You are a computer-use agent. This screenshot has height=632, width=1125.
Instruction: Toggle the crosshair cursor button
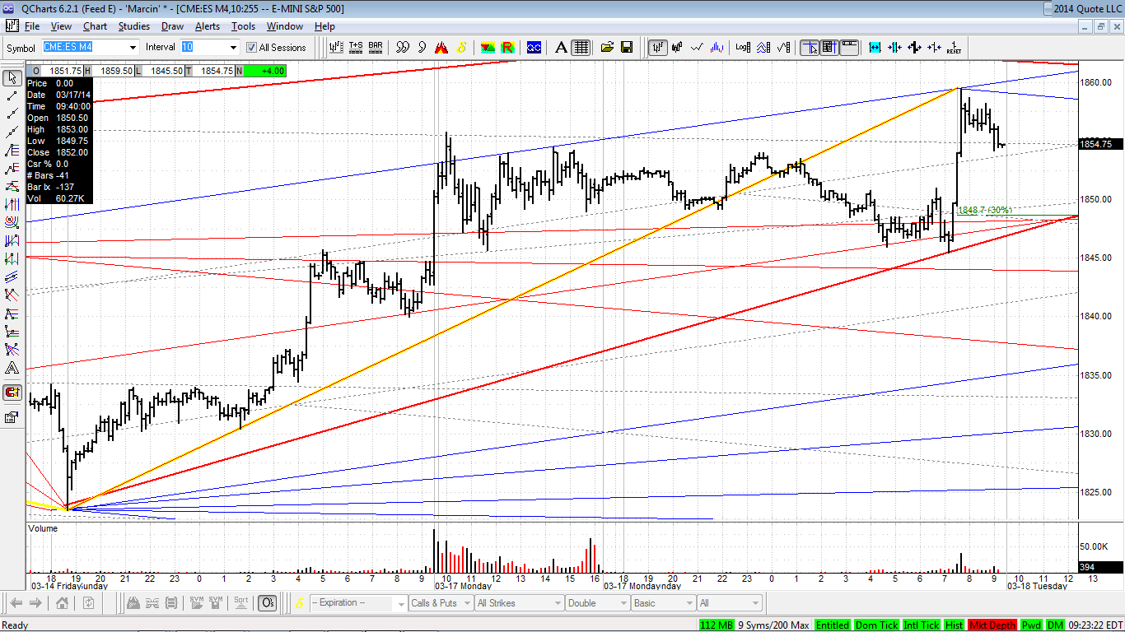pyautogui.click(x=810, y=47)
